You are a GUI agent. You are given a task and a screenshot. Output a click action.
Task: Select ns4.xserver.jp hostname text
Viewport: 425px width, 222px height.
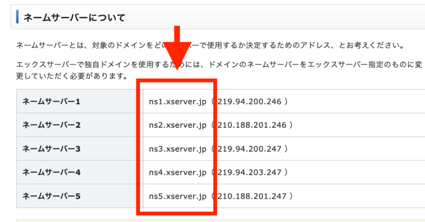(x=177, y=173)
